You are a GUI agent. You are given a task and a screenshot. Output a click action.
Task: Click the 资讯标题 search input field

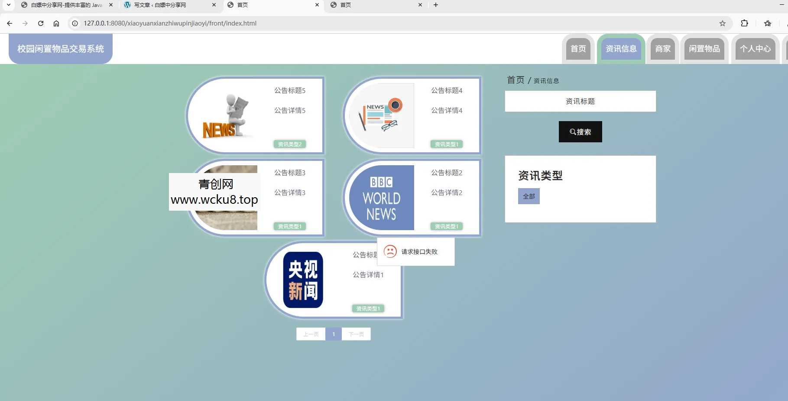coord(580,101)
